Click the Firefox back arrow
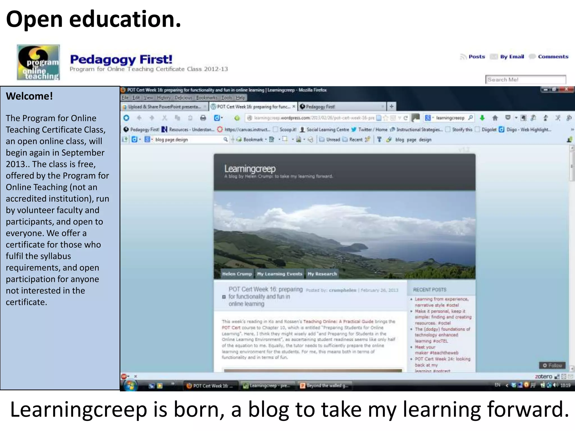This screenshot has height=431, width=575. [x=139, y=118]
